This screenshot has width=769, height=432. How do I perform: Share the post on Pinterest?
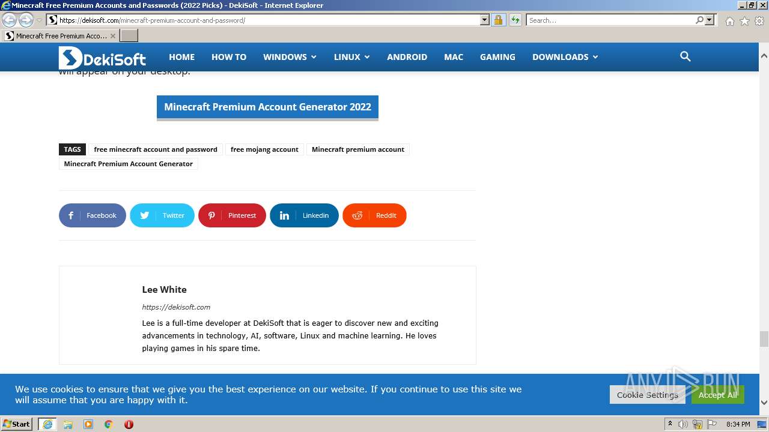click(232, 215)
